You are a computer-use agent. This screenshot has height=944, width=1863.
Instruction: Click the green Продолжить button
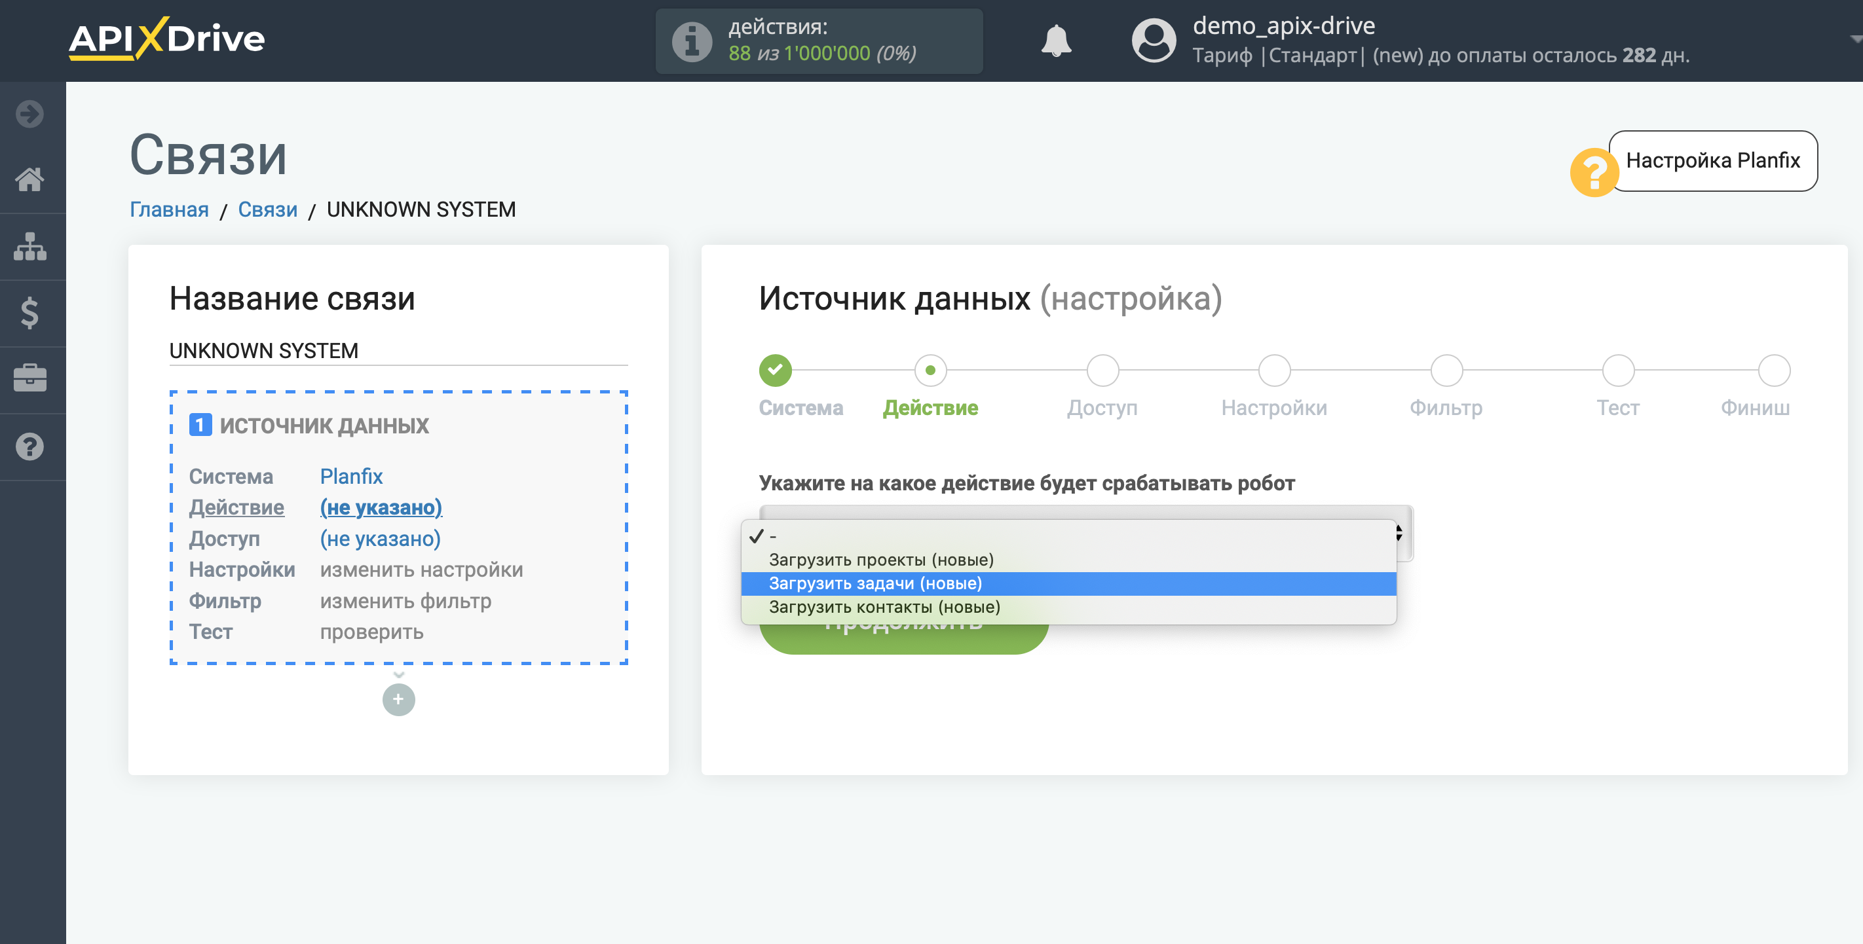point(903,638)
